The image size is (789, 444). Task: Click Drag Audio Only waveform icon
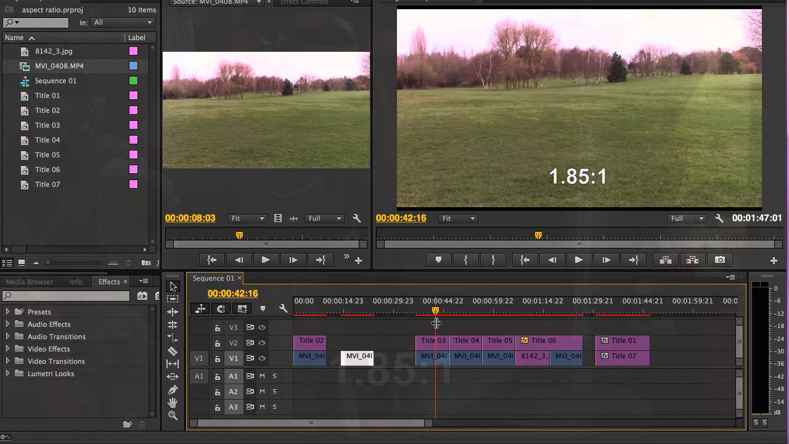[x=294, y=218]
